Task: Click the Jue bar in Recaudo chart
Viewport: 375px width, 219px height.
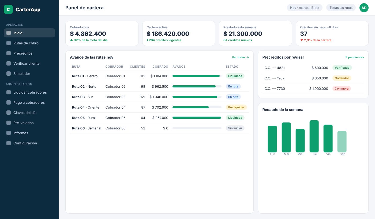Action: [314, 136]
